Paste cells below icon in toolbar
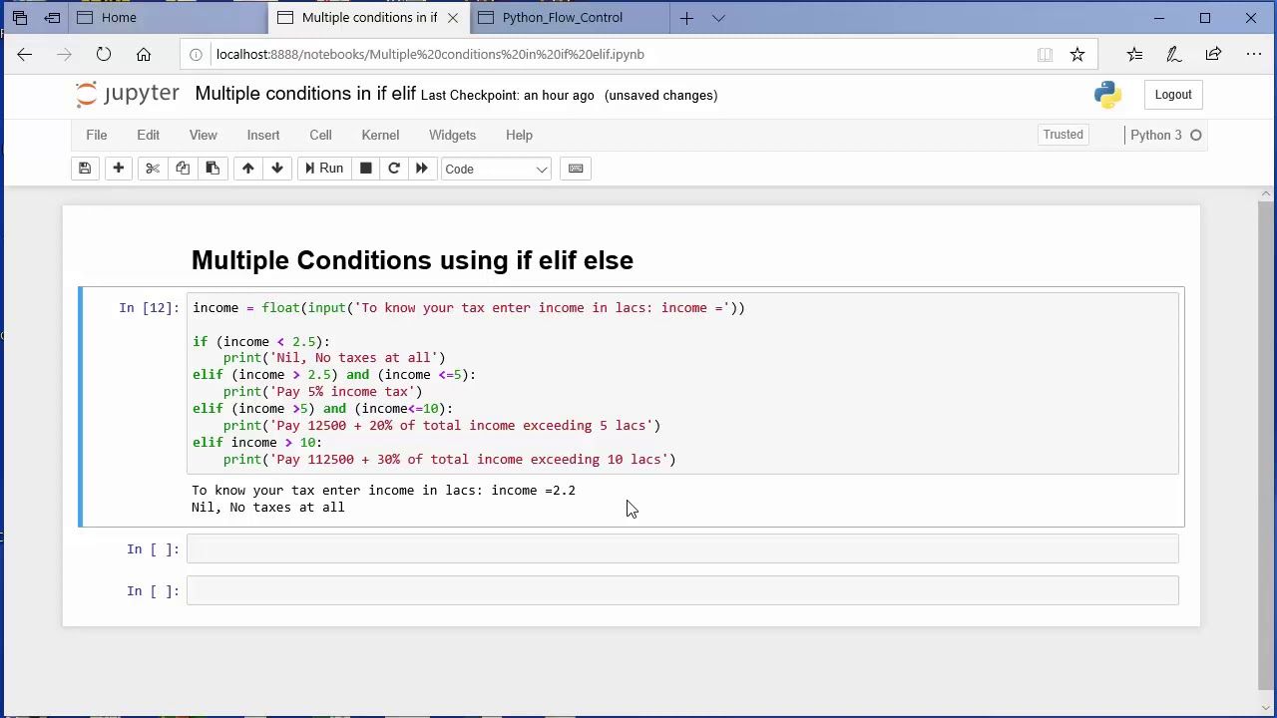 [213, 169]
